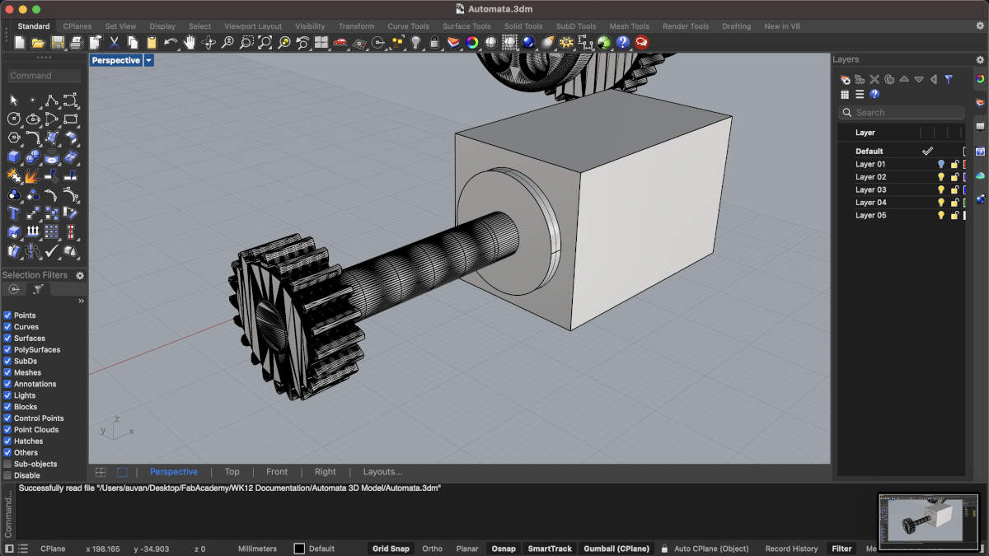The height and width of the screenshot is (556, 989).
Task: Open Options with the gear icon in toolbar
Action: pos(566,42)
